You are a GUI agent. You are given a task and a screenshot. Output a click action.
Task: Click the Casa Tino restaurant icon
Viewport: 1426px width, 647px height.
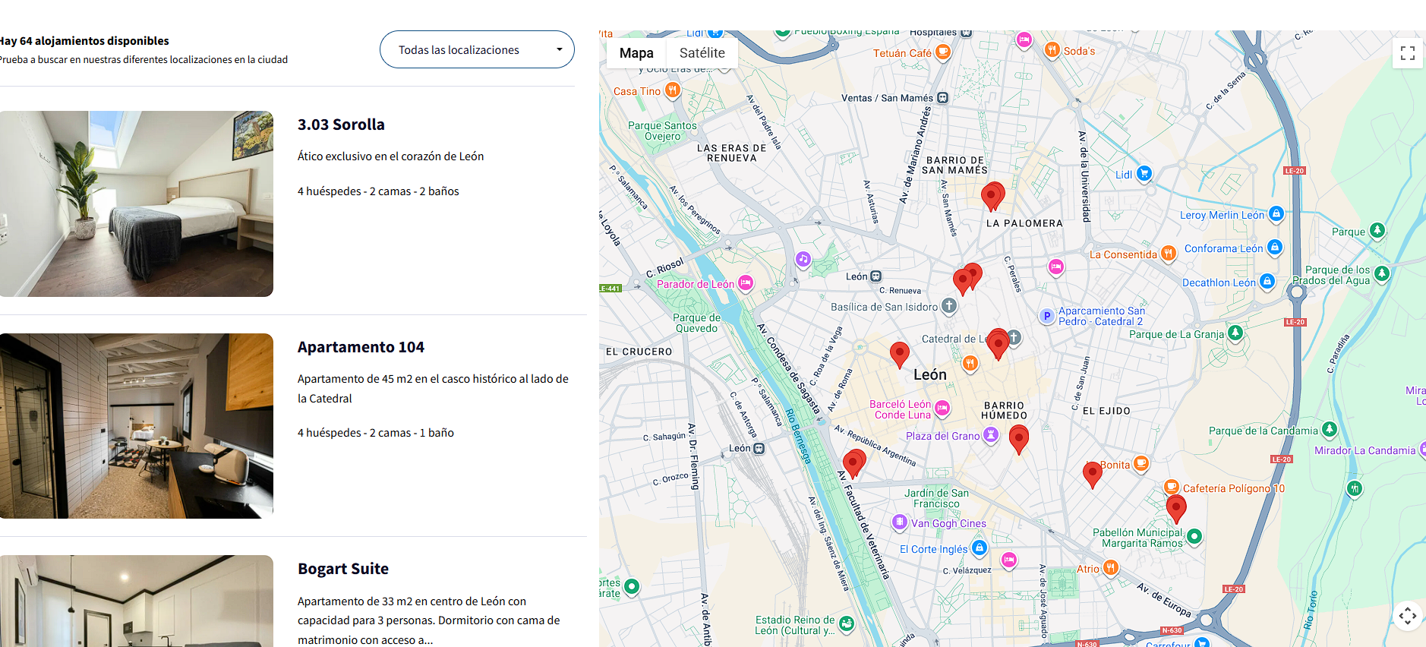click(x=672, y=90)
